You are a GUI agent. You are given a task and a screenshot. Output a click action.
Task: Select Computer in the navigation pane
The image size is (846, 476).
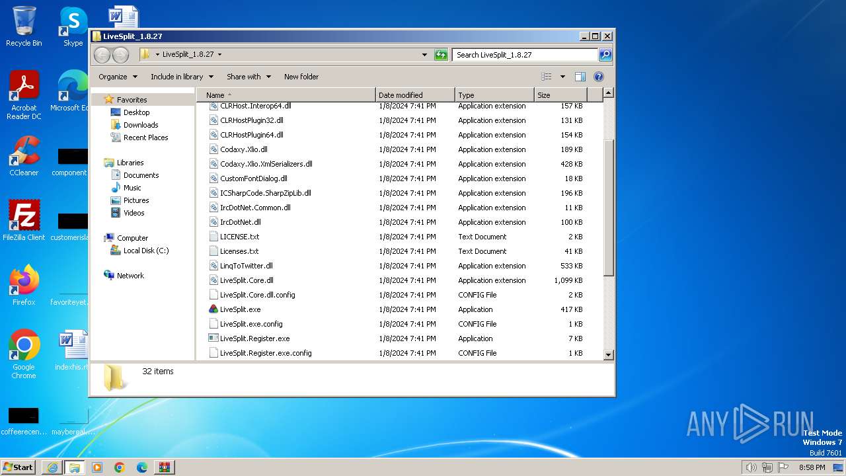tap(132, 238)
